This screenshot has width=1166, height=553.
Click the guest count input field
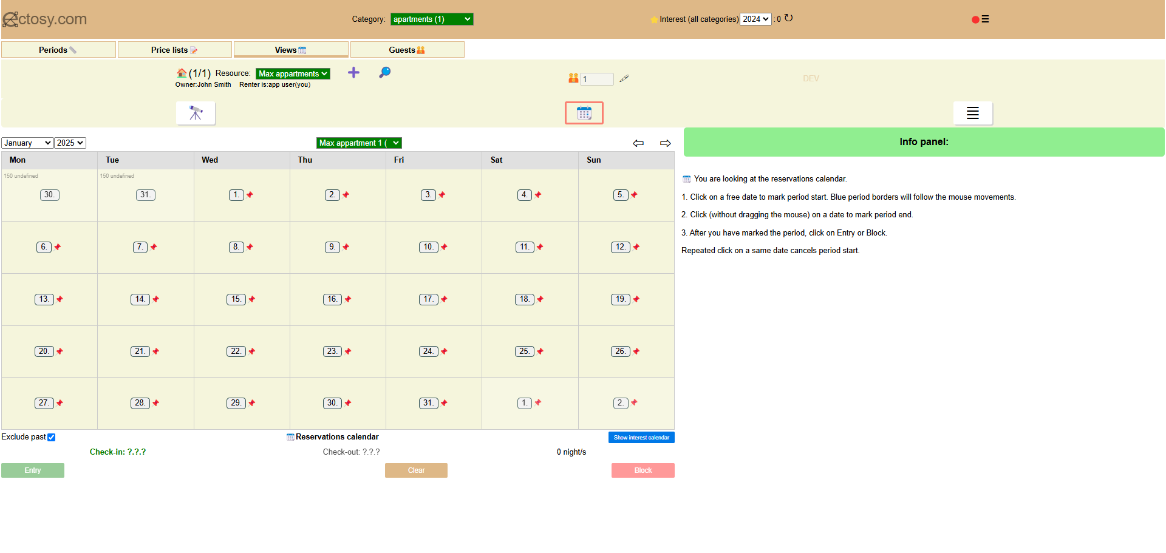pos(597,79)
